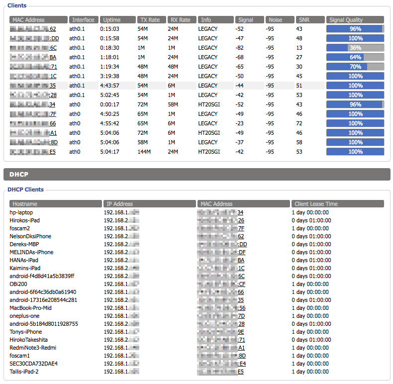Click the gray DHCP section heading bar
The width and height of the screenshot is (393, 384).
point(196,175)
